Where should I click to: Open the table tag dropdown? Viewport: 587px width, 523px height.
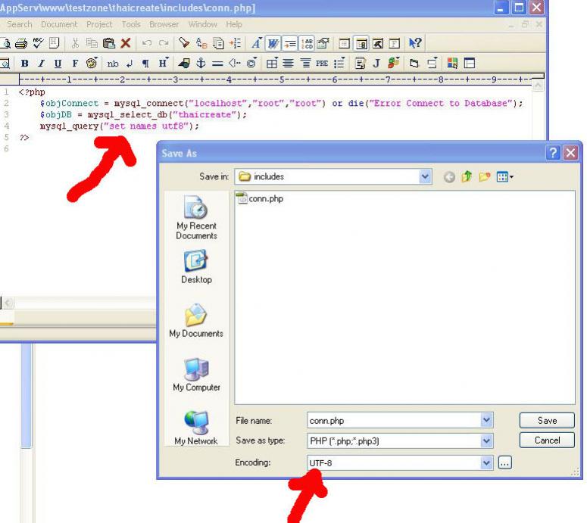[272, 64]
